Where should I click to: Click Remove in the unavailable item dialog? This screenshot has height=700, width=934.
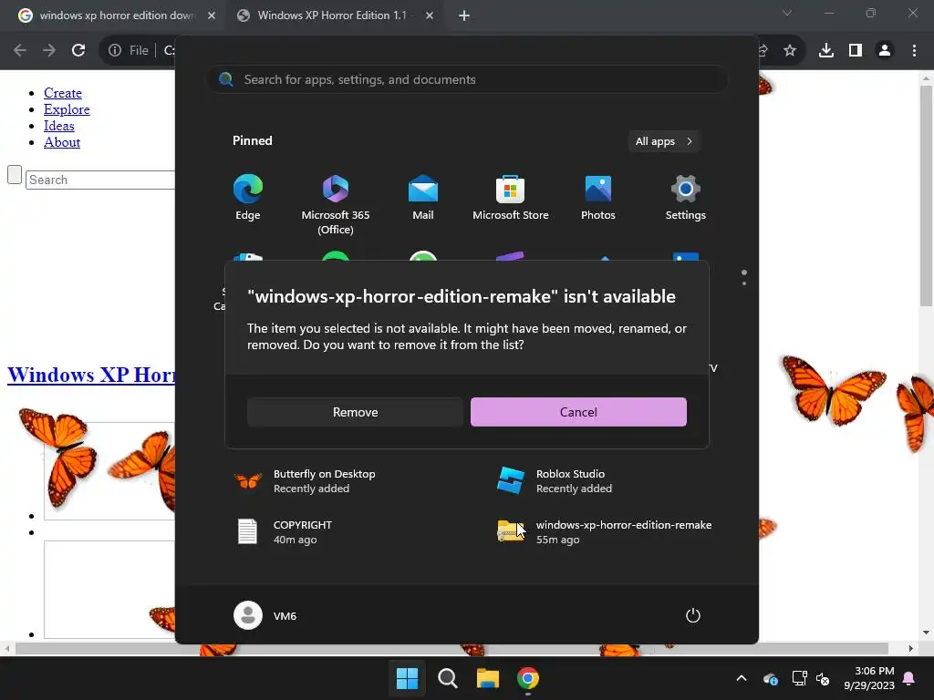(x=355, y=412)
